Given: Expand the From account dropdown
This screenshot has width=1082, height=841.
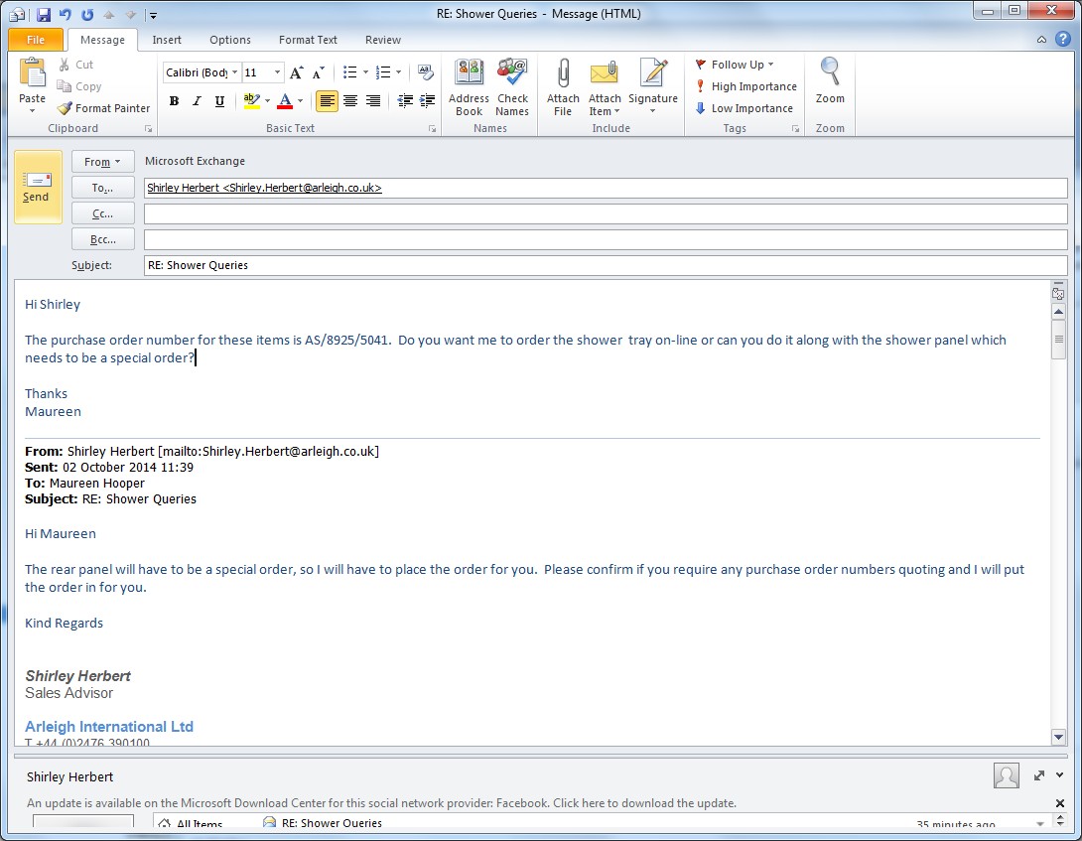Looking at the screenshot, I should (102, 162).
